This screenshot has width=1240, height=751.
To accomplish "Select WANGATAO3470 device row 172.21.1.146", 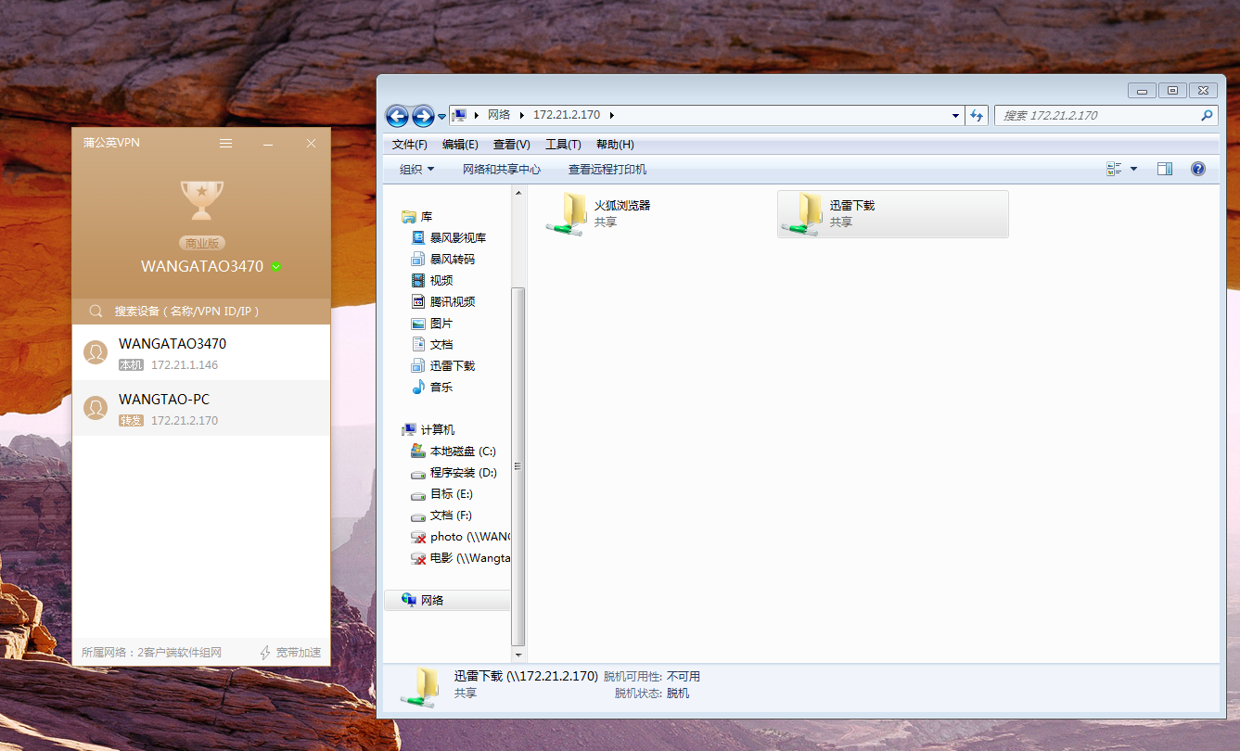I will click(x=201, y=352).
